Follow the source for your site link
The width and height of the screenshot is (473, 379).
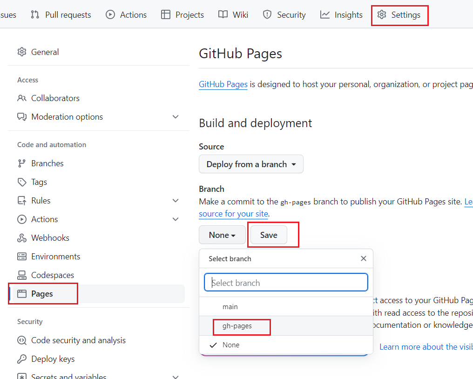pyautogui.click(x=234, y=214)
